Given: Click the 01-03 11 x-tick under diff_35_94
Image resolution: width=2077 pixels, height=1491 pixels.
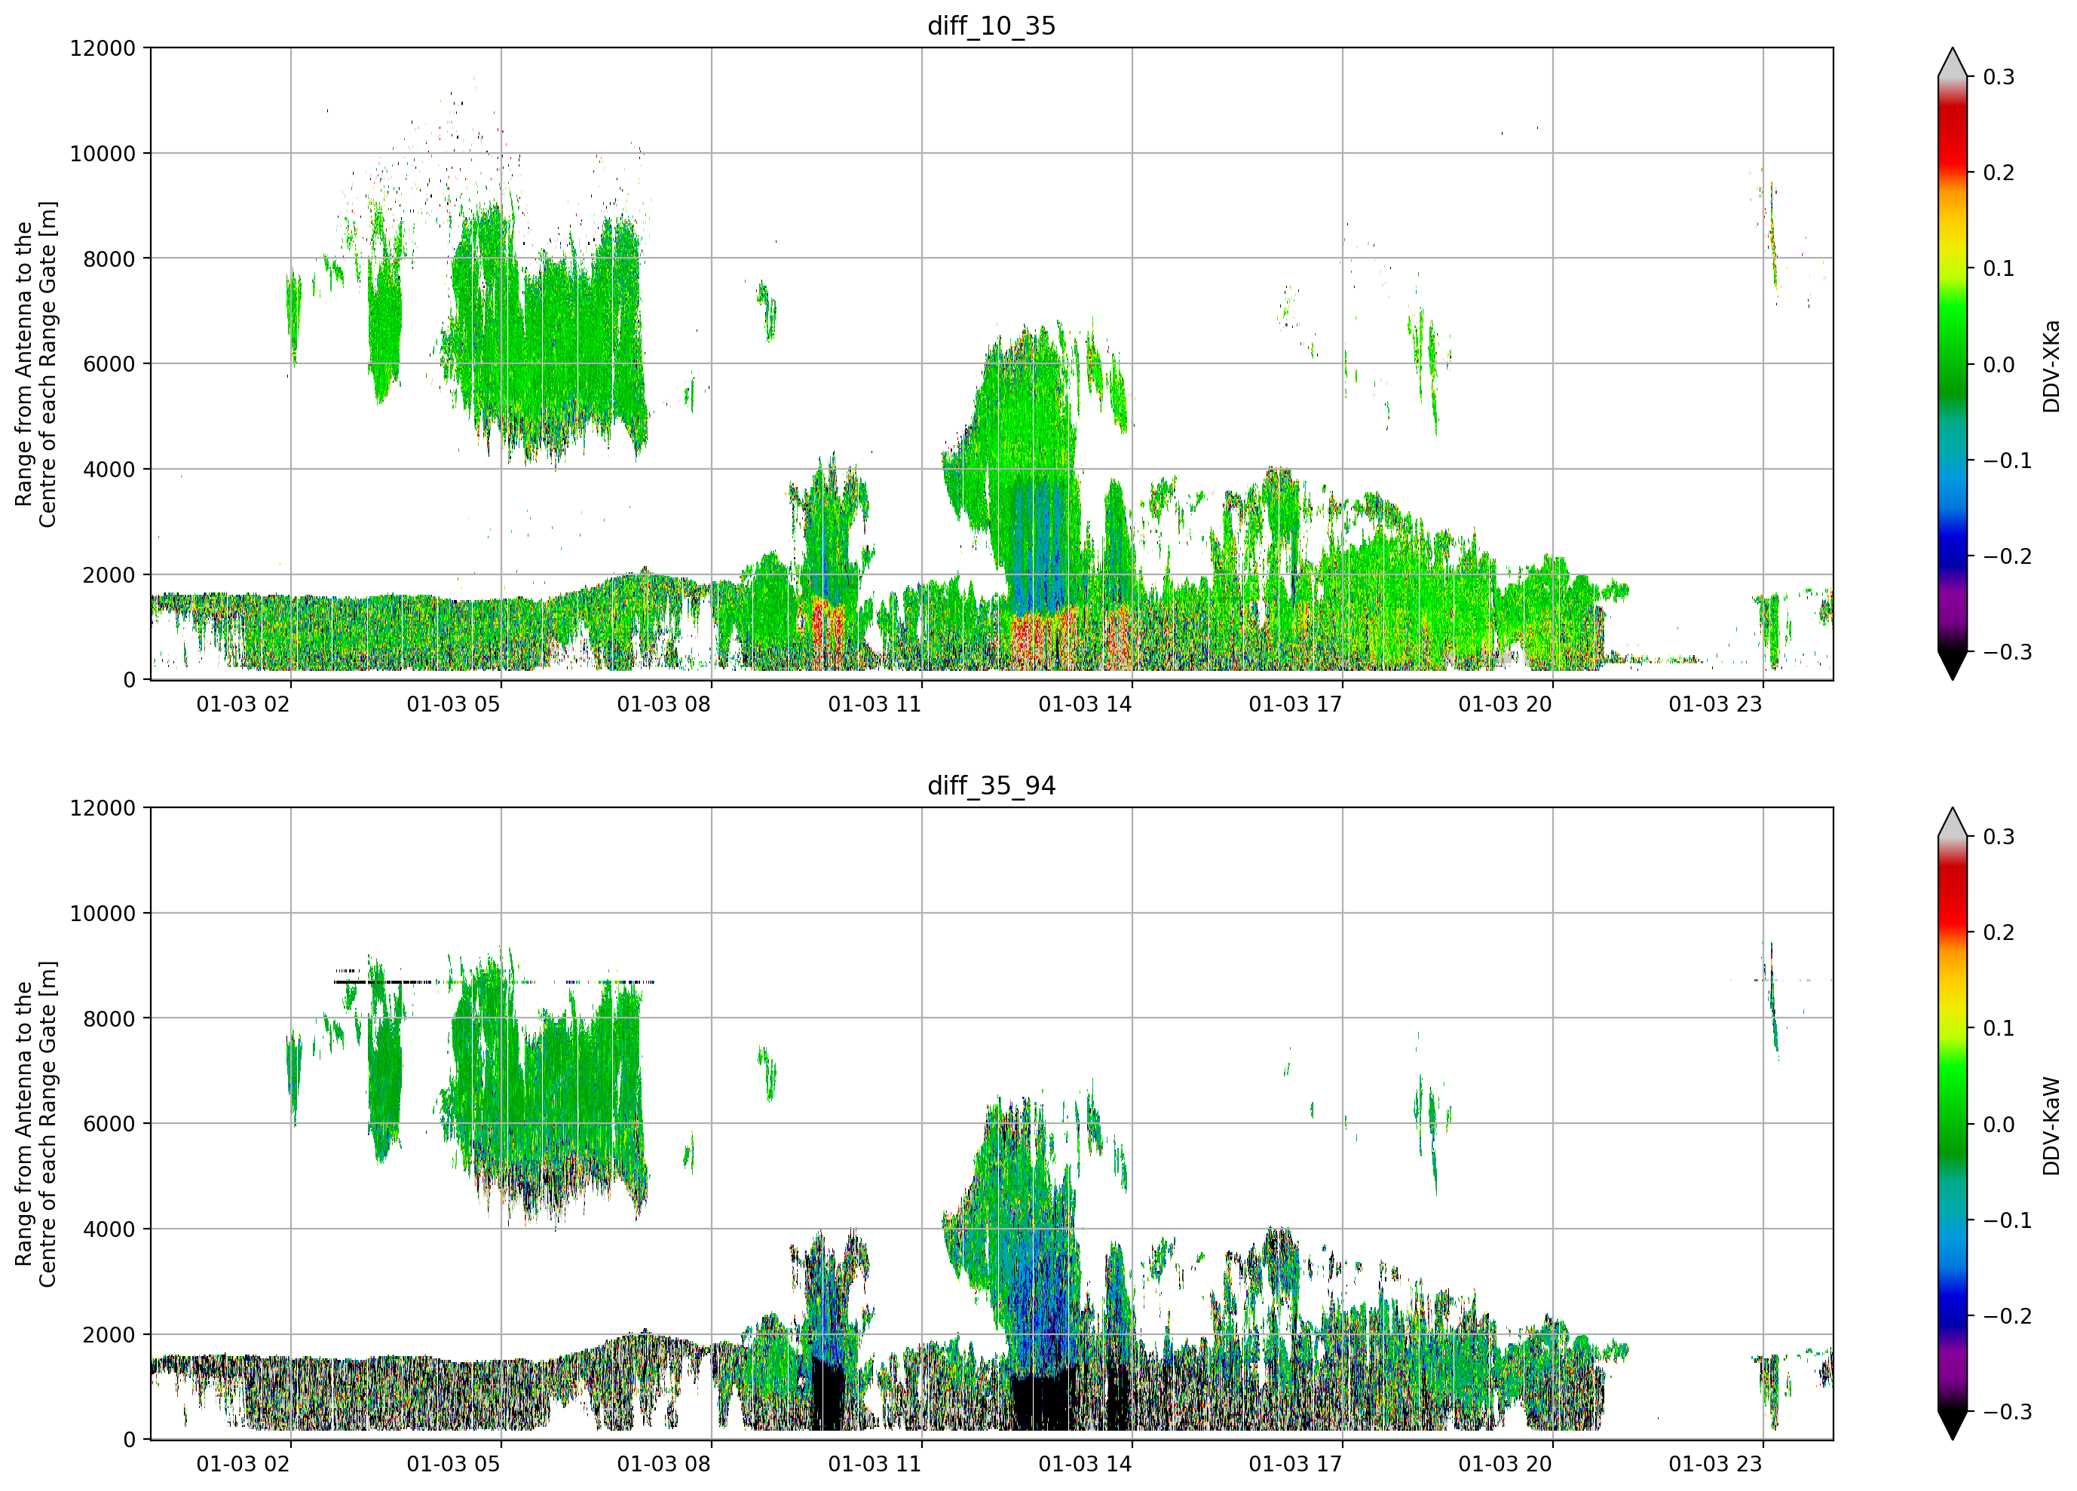Looking at the screenshot, I should (875, 1464).
